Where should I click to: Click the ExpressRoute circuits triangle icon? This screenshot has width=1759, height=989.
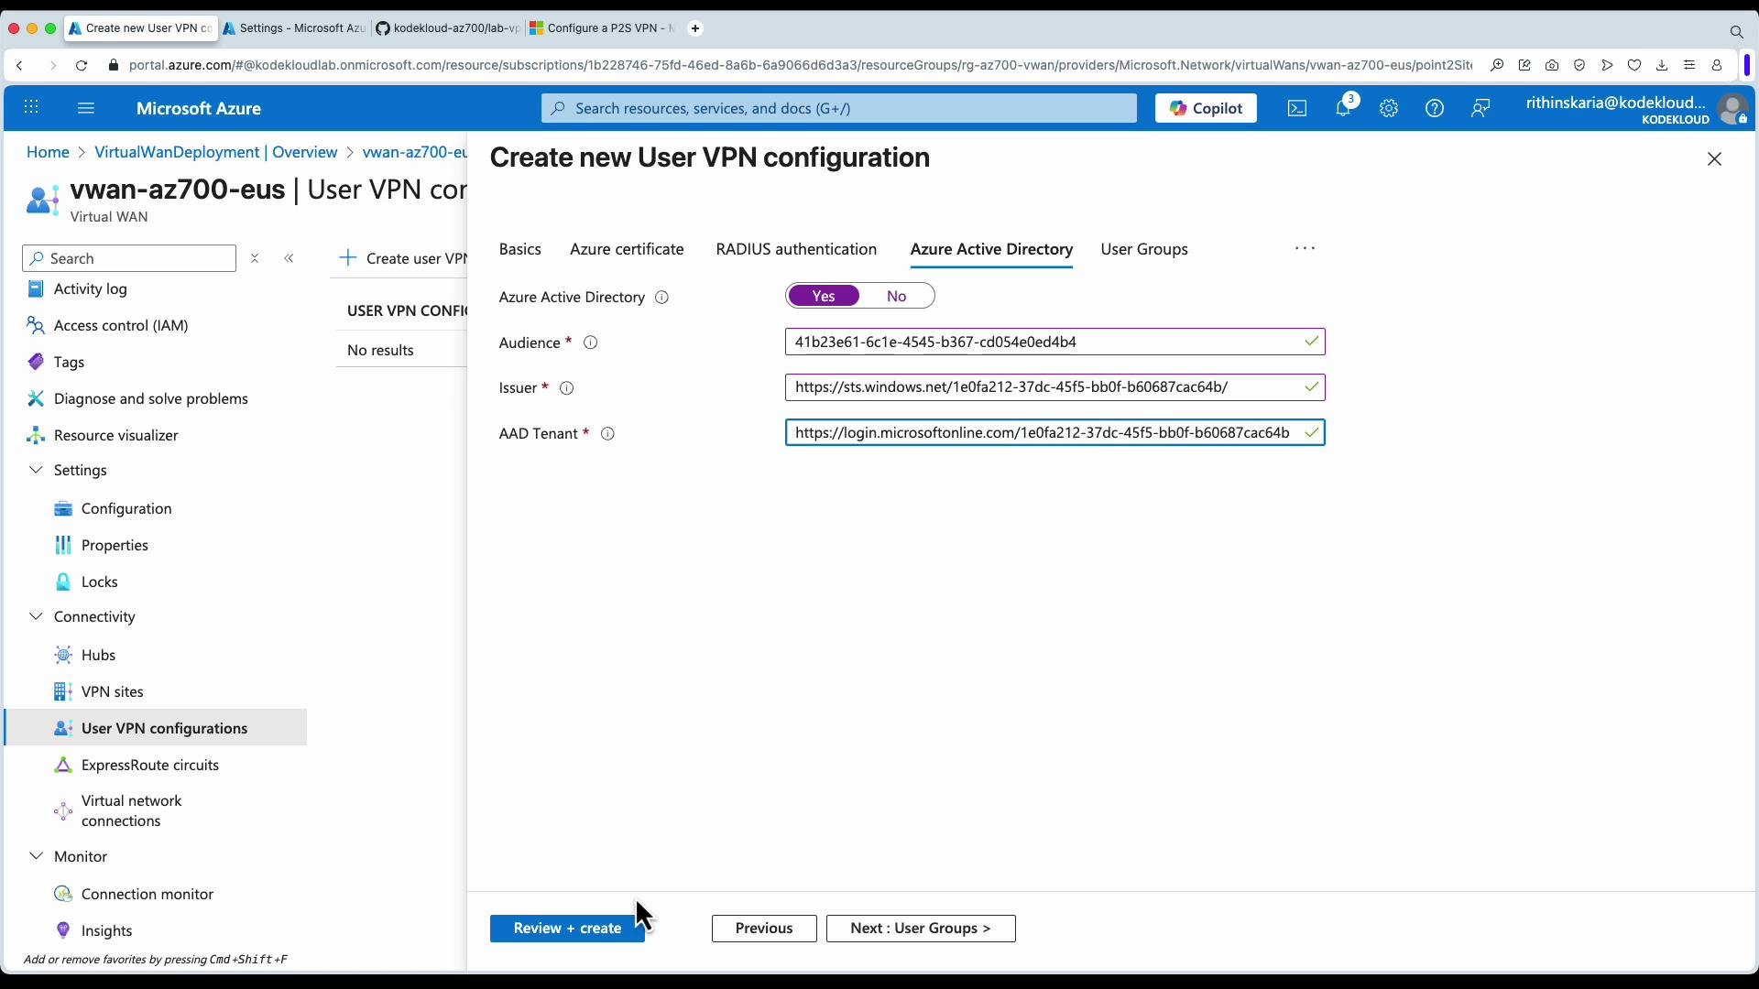63,765
